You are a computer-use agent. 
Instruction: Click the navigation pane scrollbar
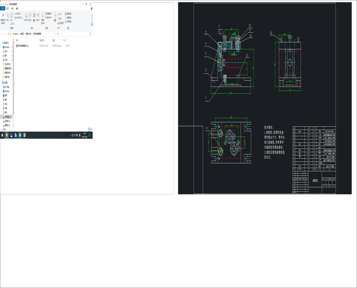[x=14, y=77]
